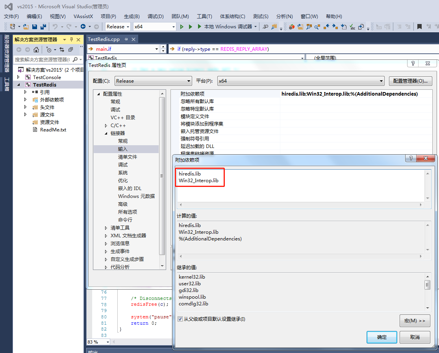
Task: Click the Navigate Backward arrow icon
Action: click(83, 26)
